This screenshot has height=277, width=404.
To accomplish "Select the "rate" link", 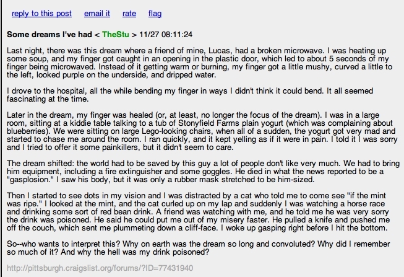I will coord(131,13).
